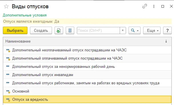Add Виды отпусков to favorites star
Image resolution: width=174 pixels, height=105 pixels.
6,7
